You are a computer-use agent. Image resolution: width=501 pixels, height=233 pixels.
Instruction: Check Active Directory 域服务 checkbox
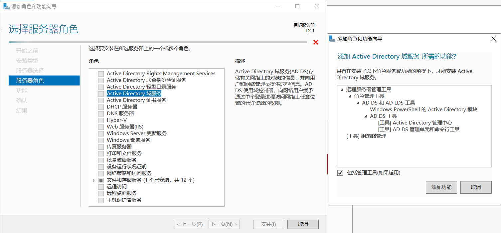point(101,94)
